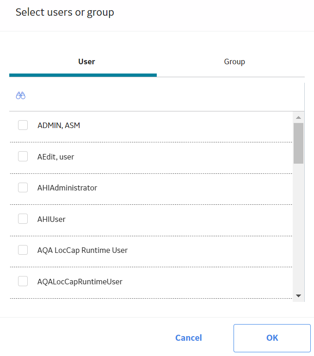The height and width of the screenshot is (356, 314).
Task: Grab the vertical scrollbar thumb
Action: pyautogui.click(x=299, y=143)
